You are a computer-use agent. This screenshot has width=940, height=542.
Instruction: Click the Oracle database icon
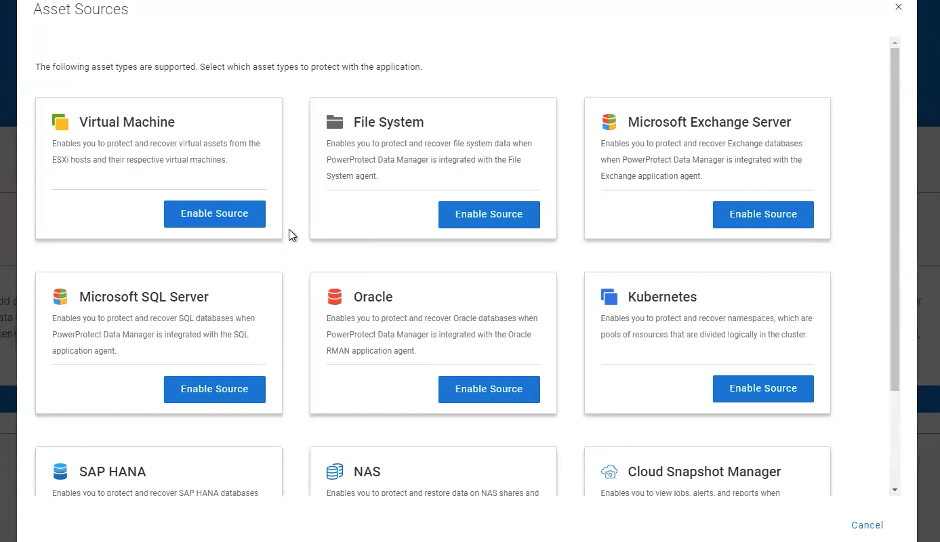(335, 297)
